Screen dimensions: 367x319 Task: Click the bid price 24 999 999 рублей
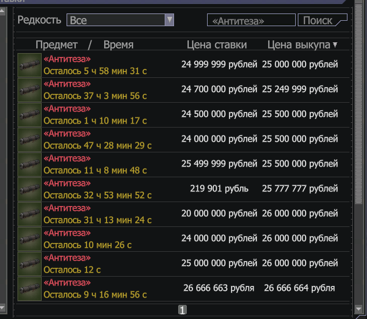pos(219,64)
